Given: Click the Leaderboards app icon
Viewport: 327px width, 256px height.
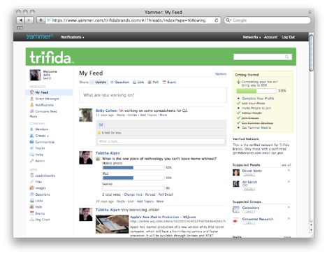Looking at the screenshot, I should [x=32, y=175].
